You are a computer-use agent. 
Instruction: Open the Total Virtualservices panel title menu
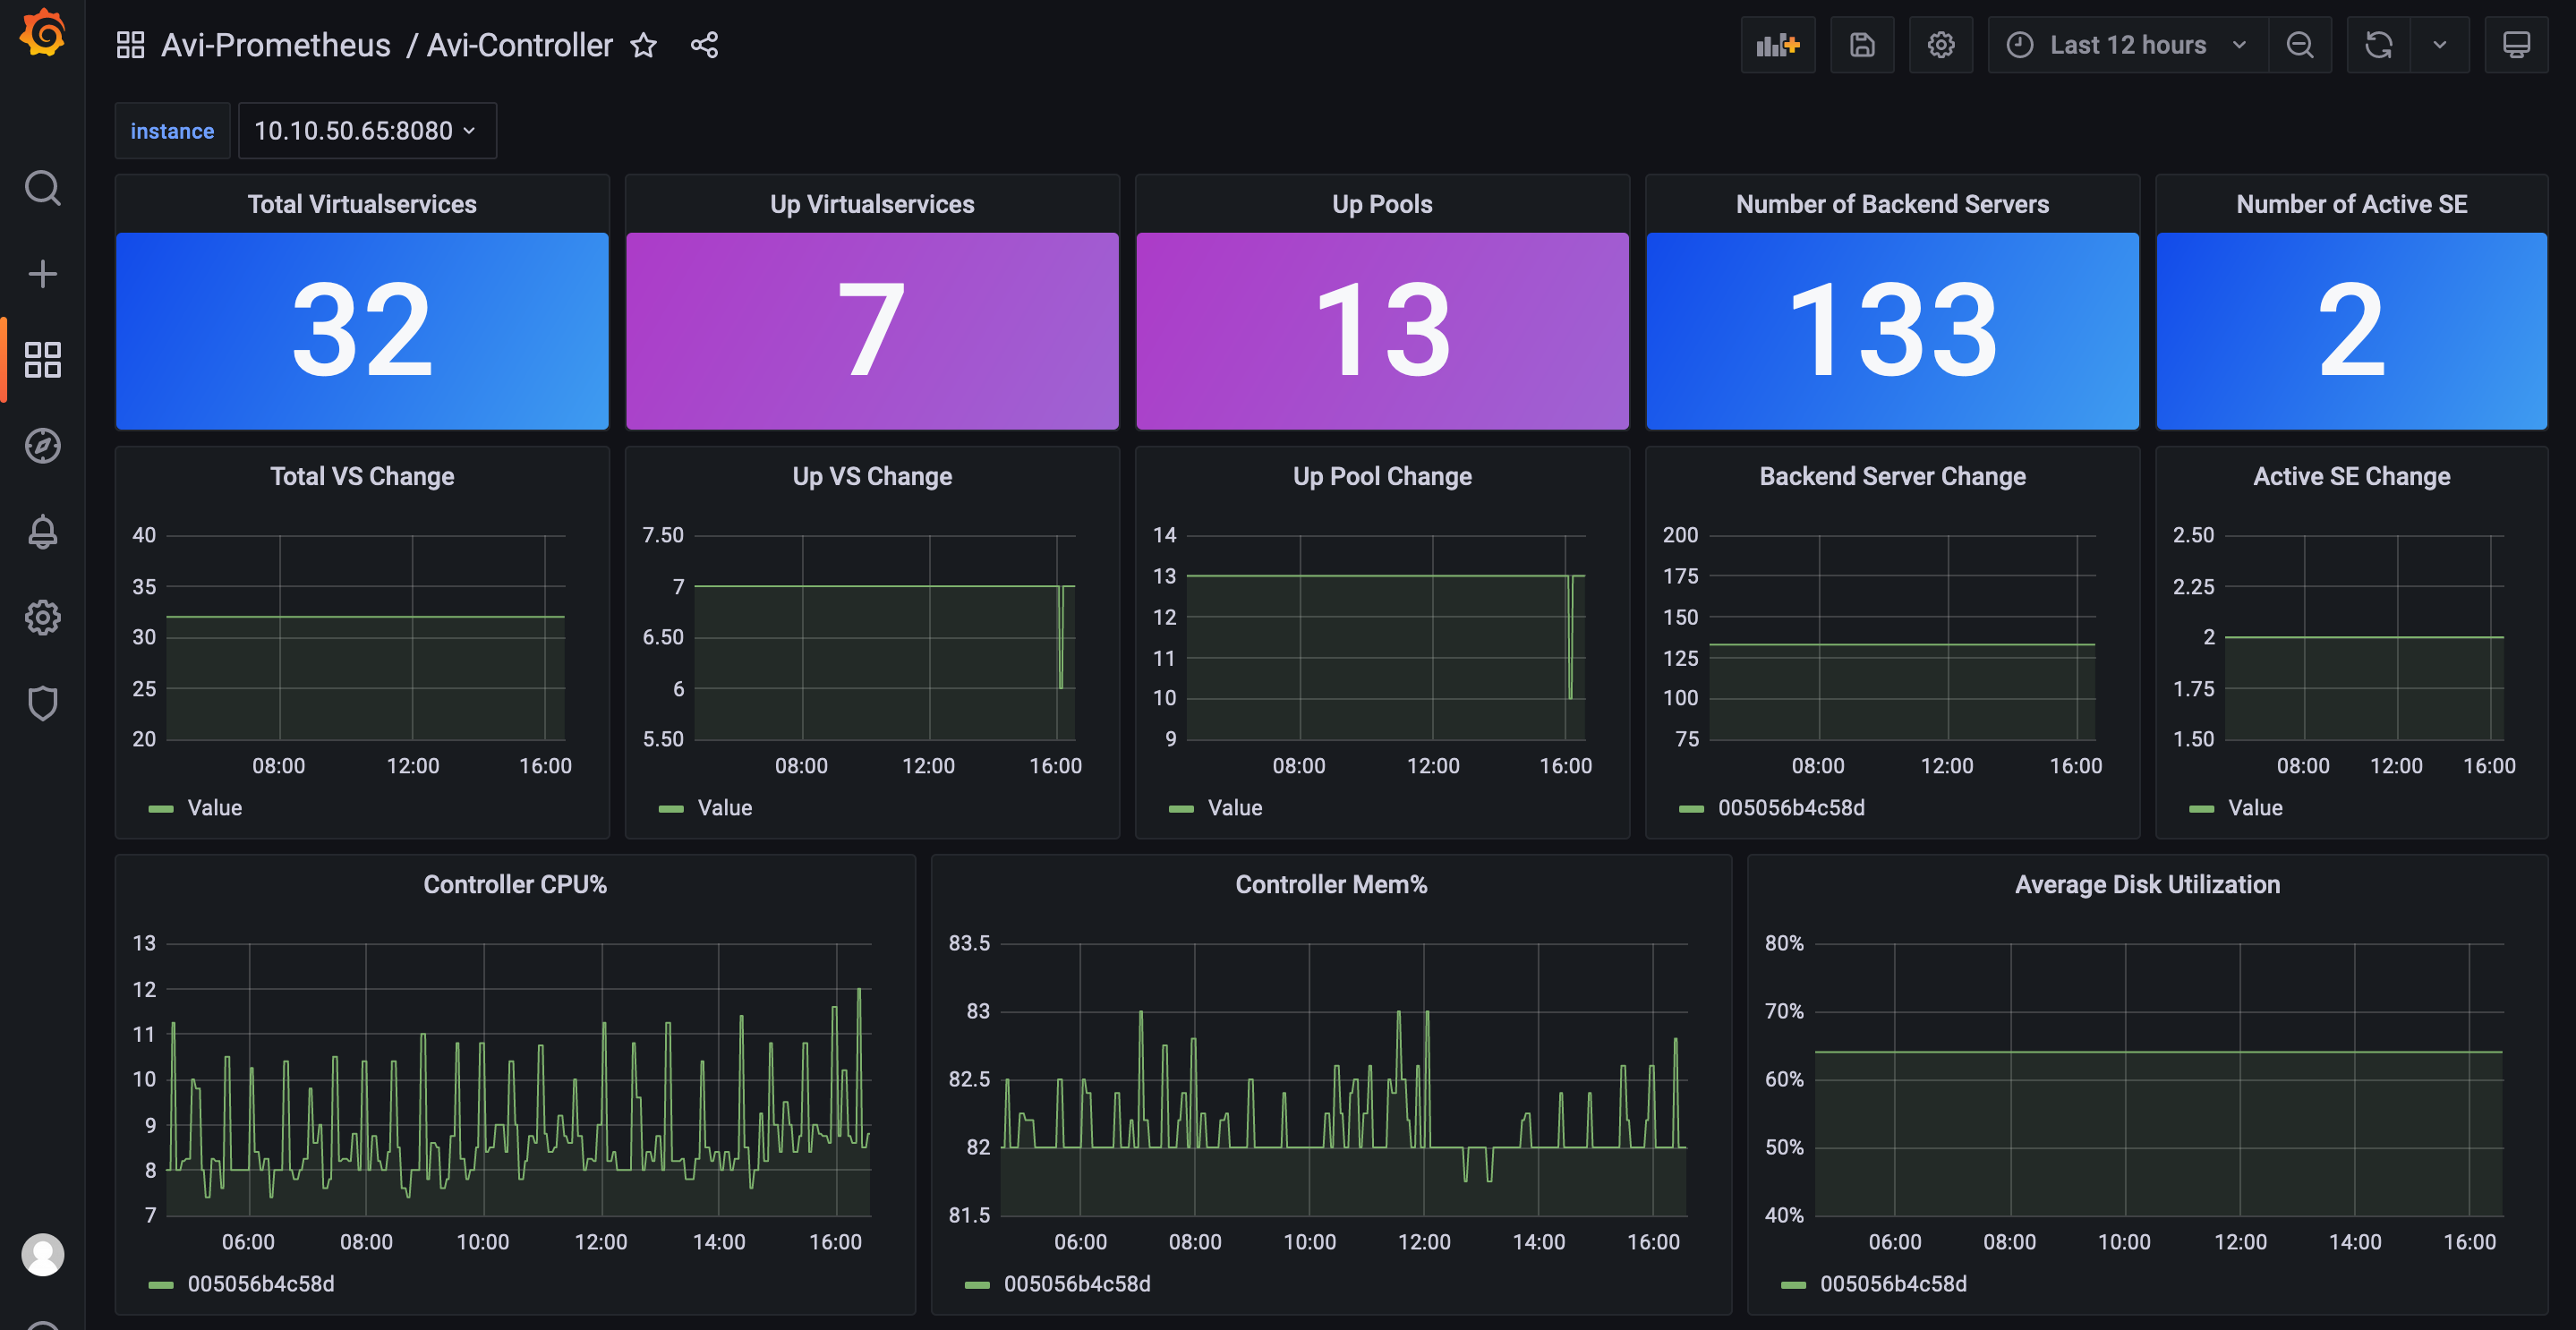tap(362, 204)
